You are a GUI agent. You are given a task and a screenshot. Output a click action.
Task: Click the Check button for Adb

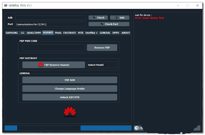pyautogui.click(x=98, y=18)
